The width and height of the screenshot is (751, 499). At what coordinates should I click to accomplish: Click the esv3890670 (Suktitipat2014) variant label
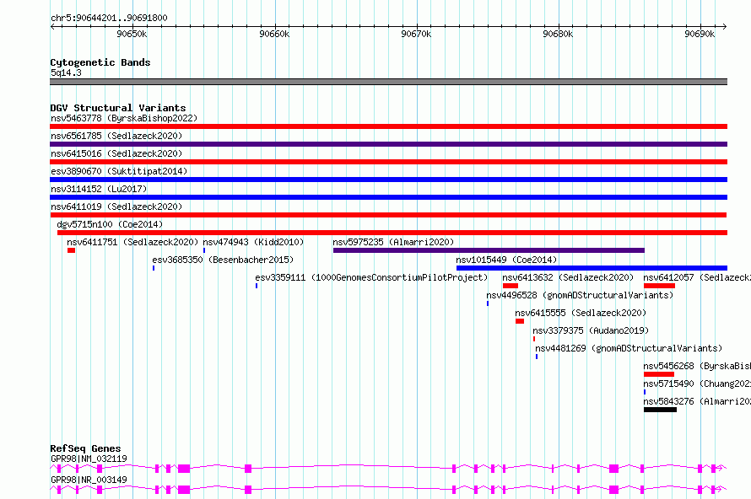tap(119, 171)
